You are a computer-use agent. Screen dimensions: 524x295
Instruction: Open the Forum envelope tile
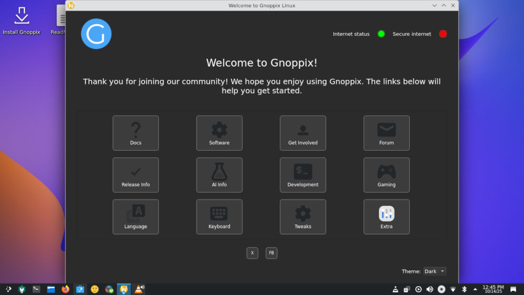tap(386, 133)
